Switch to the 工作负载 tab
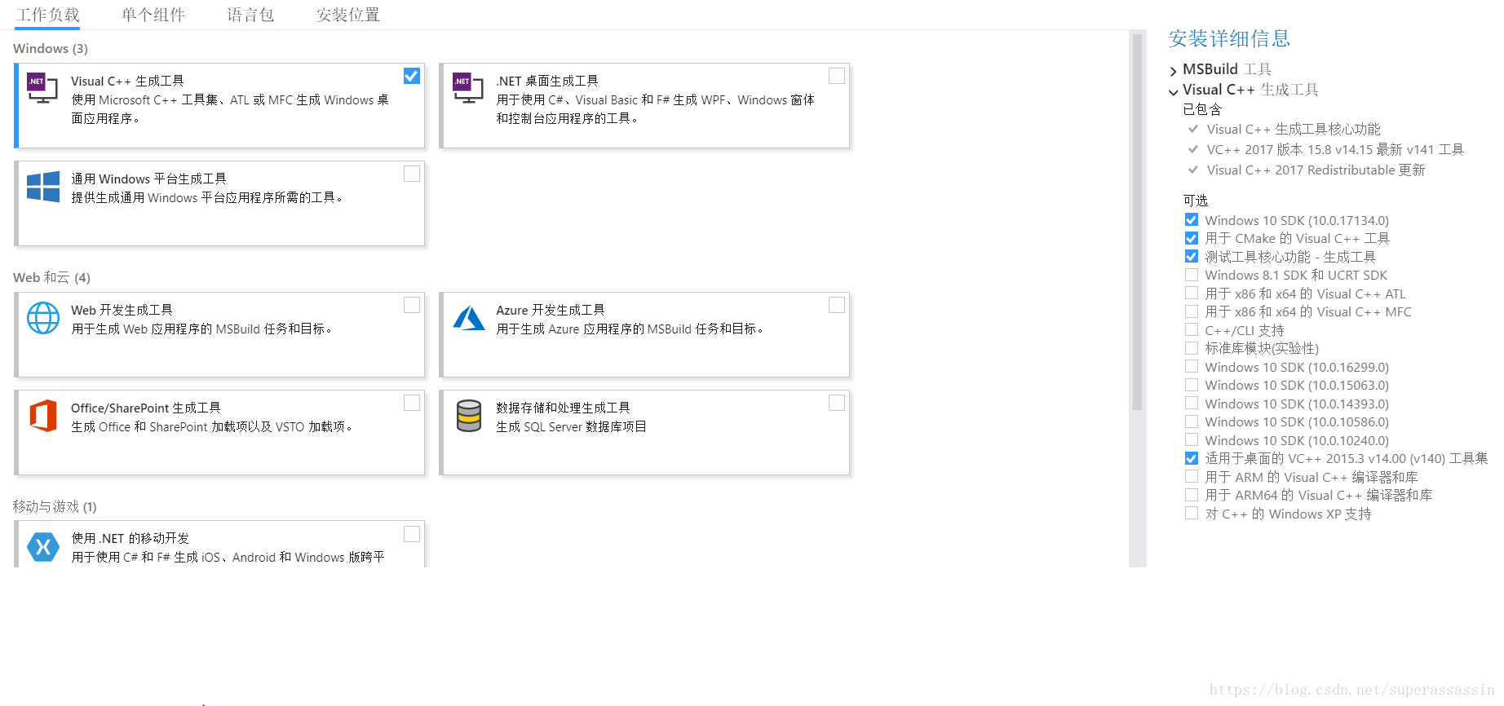The height and width of the screenshot is (706, 1504). tap(48, 15)
